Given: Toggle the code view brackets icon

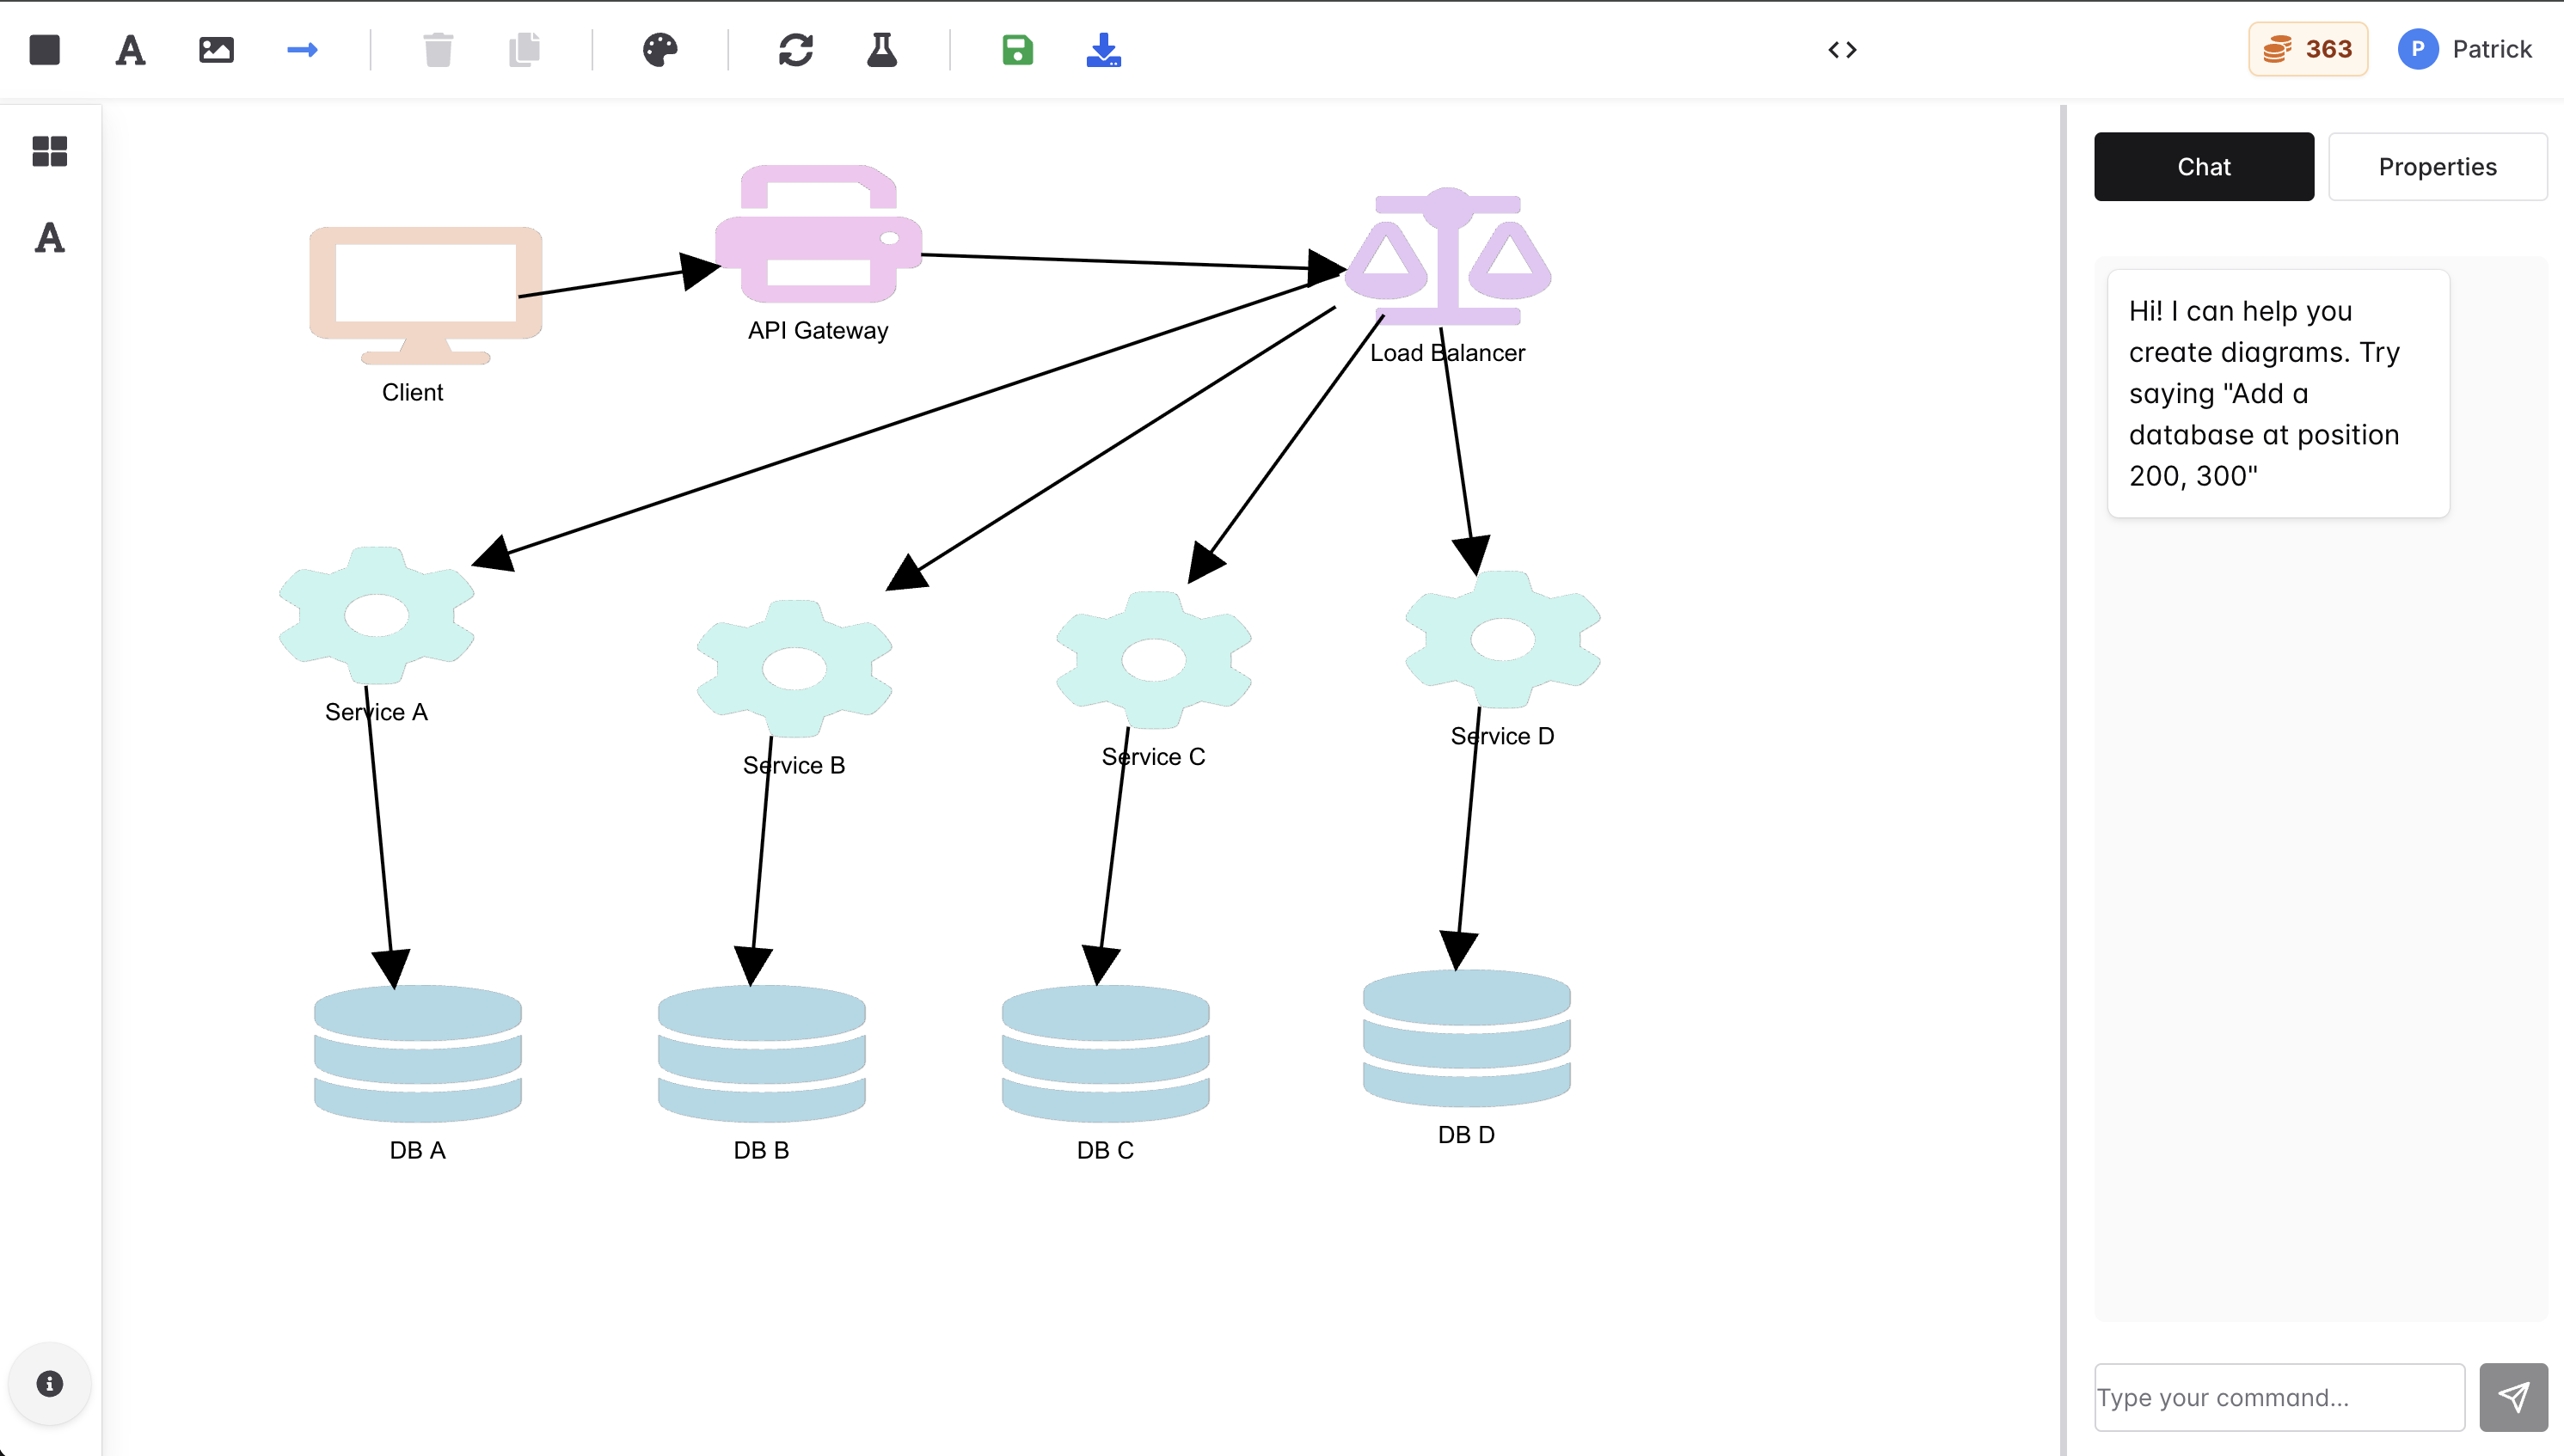Looking at the screenshot, I should (1842, 50).
